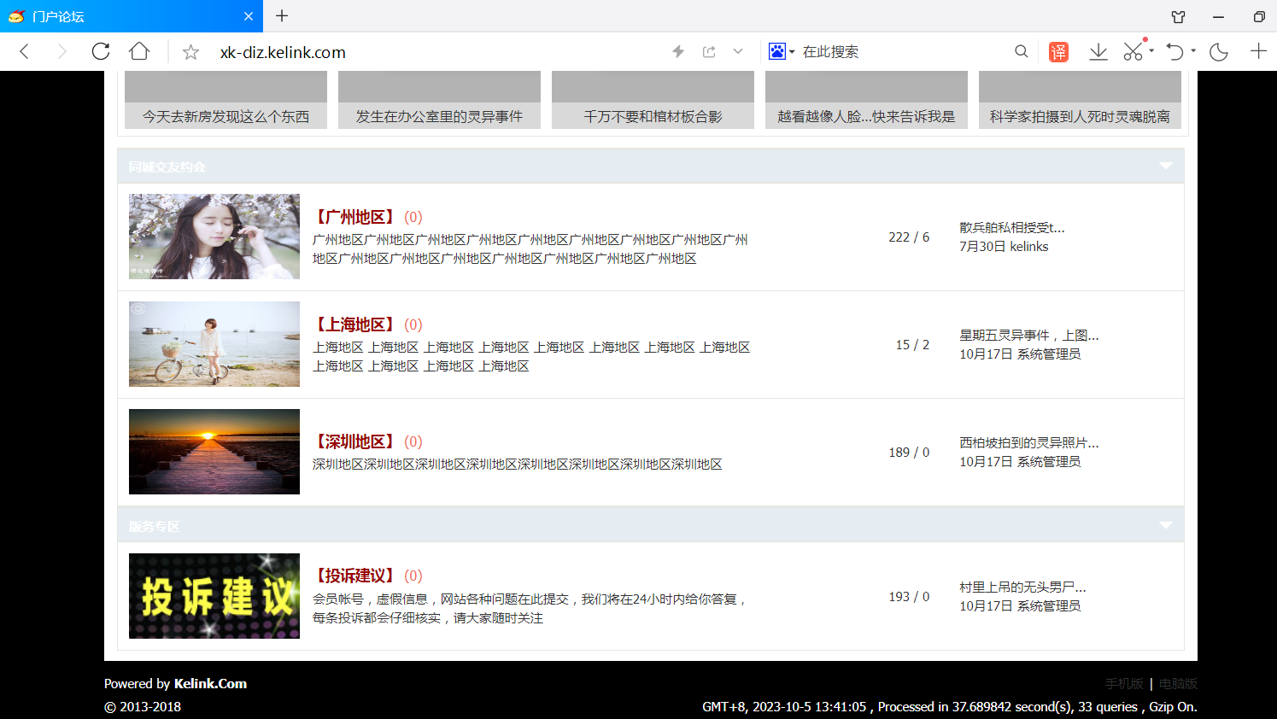Open the 【广州地区】 forum link
This screenshot has width=1277, height=719.
[355, 217]
